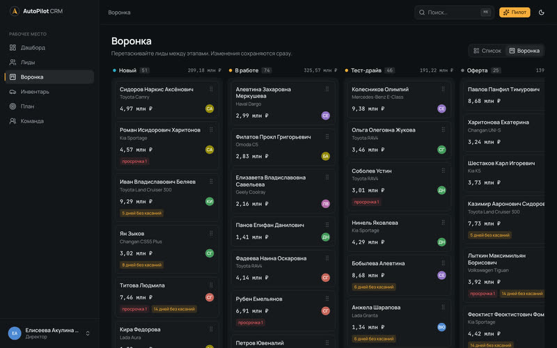The height and width of the screenshot is (348, 557).
Task: Click drag handle on Филатов Прокл card
Action: (x=327, y=136)
